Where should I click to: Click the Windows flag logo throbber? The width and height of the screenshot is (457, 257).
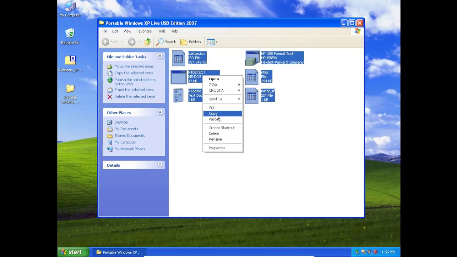point(357,31)
